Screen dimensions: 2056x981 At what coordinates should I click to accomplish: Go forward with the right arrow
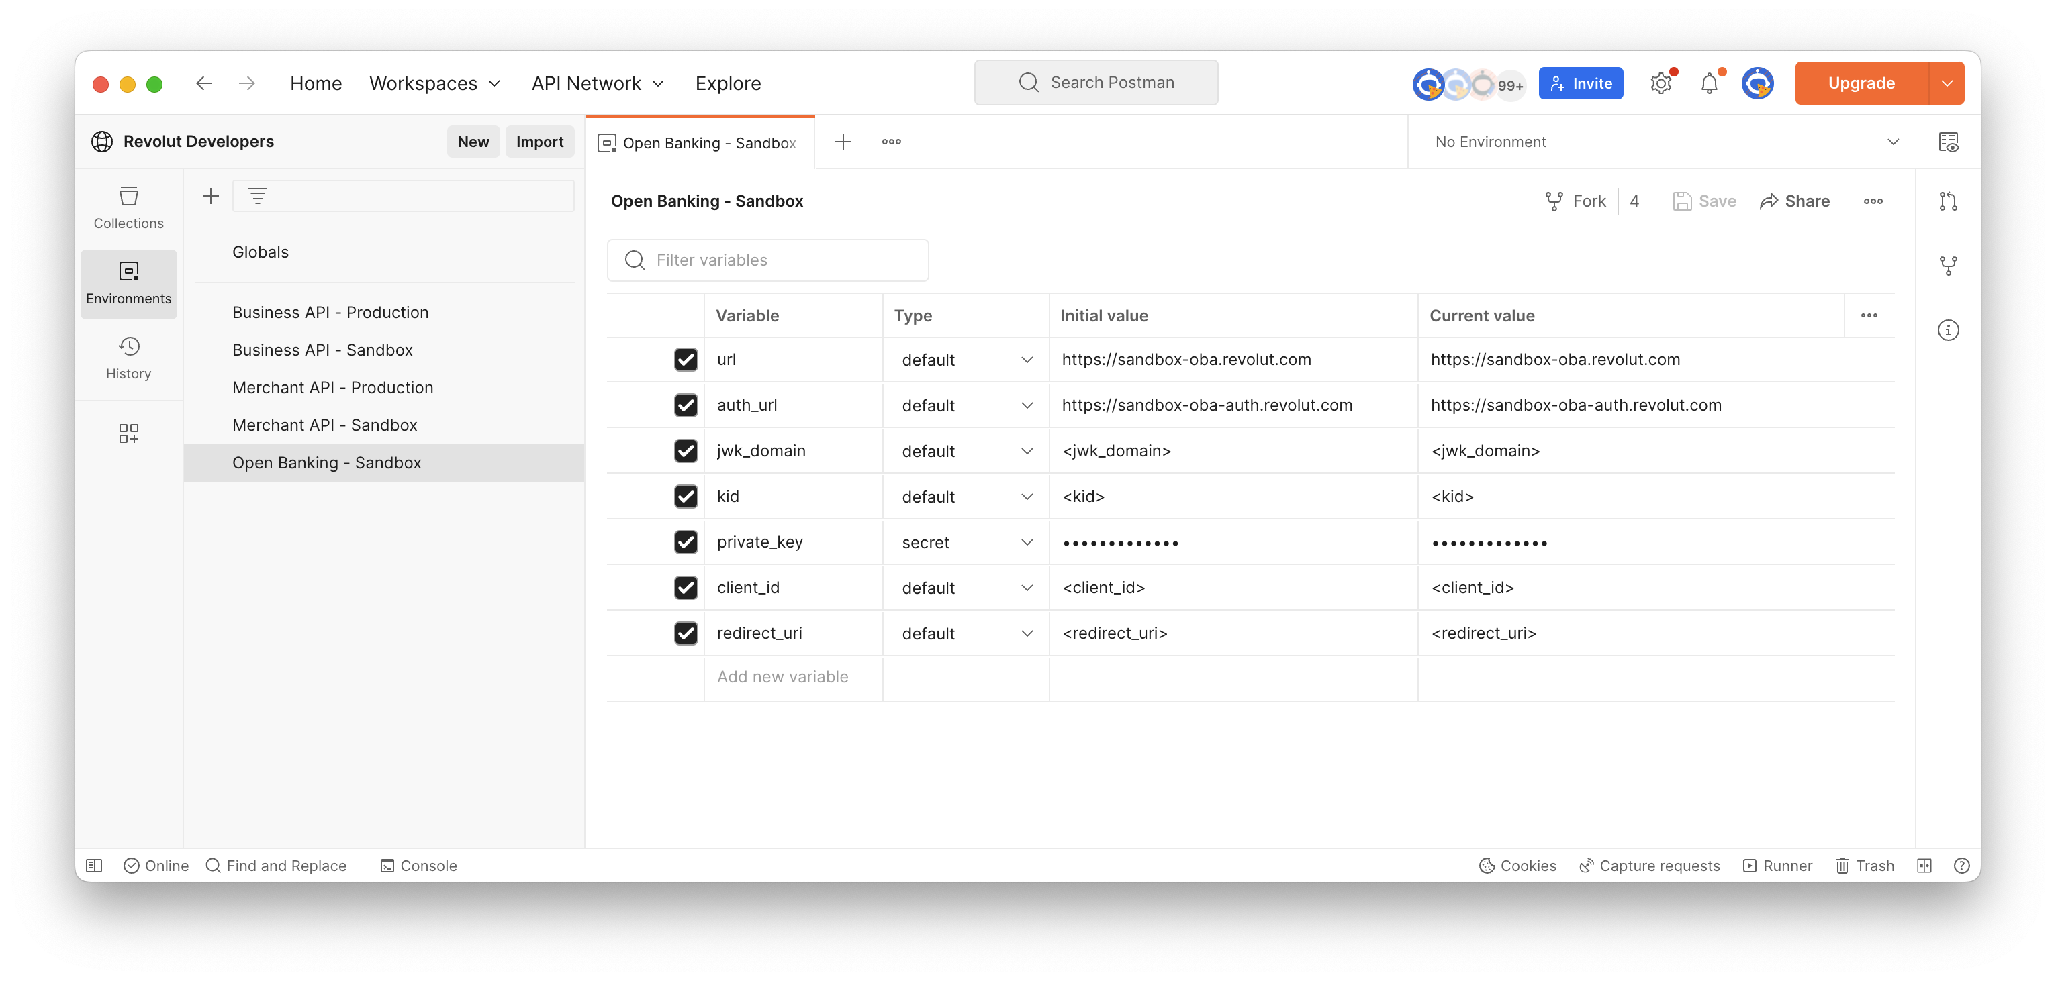(247, 83)
